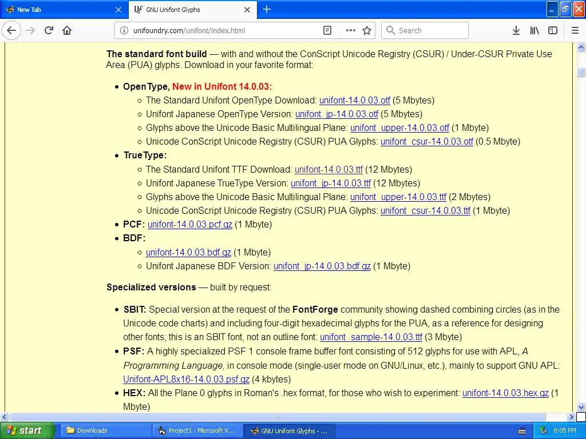The image size is (586, 439).
Task: Show site information icon in address bar
Action: pyautogui.click(x=124, y=30)
